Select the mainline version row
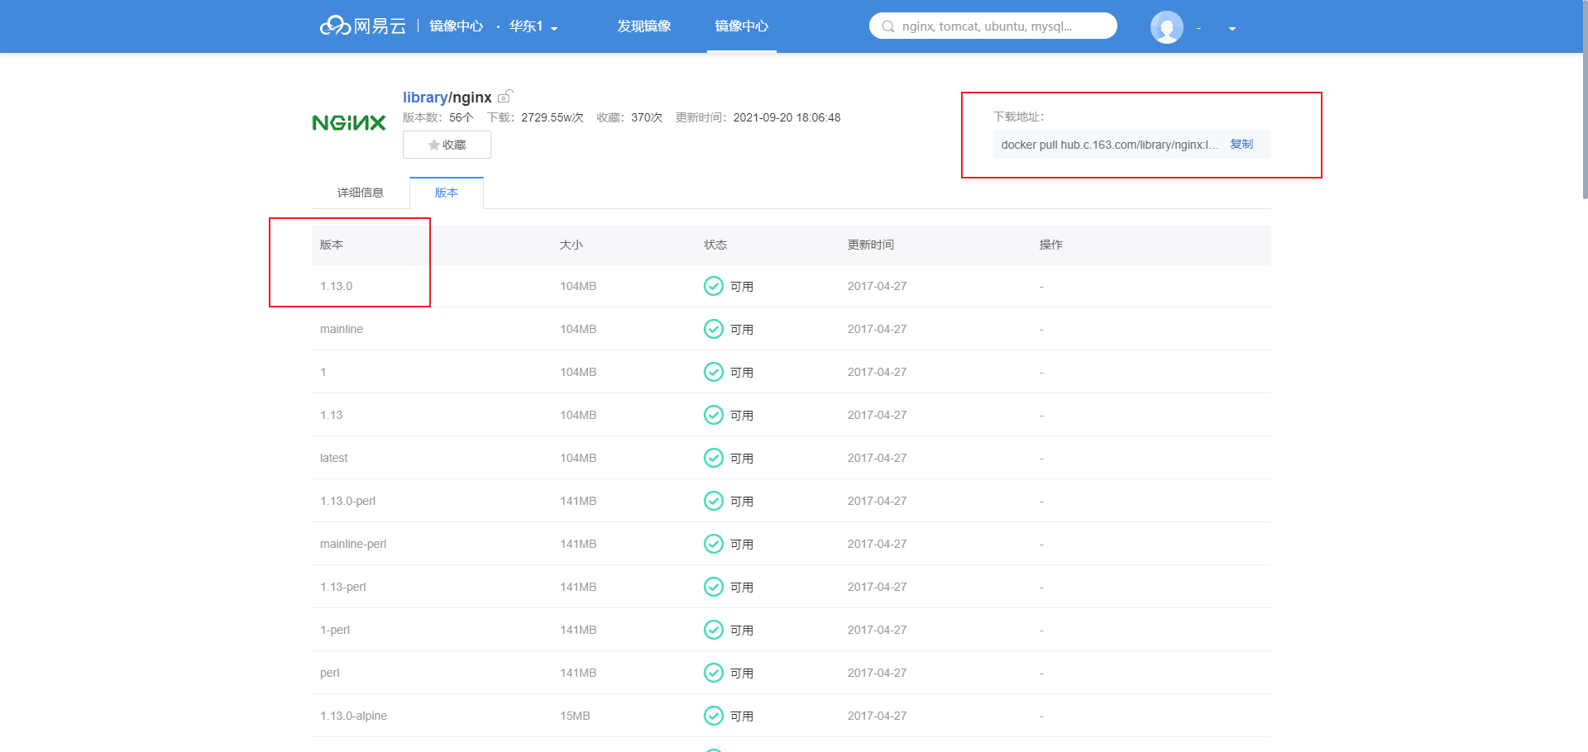The width and height of the screenshot is (1588, 752). pos(791,329)
